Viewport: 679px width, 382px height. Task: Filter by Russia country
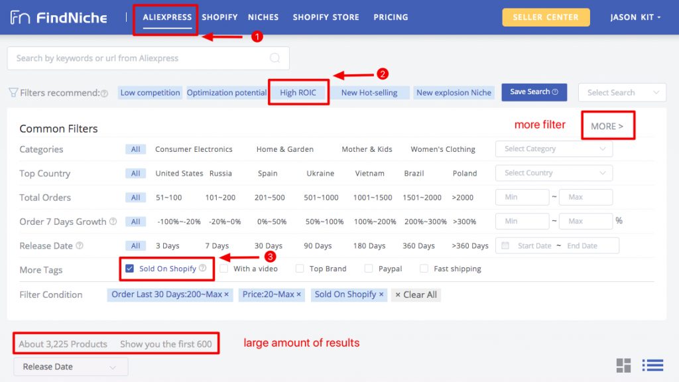pos(220,173)
